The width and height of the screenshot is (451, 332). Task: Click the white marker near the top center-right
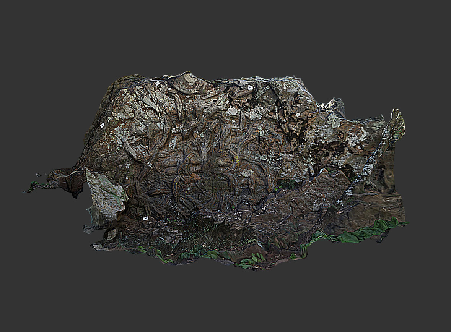[x=250, y=87]
